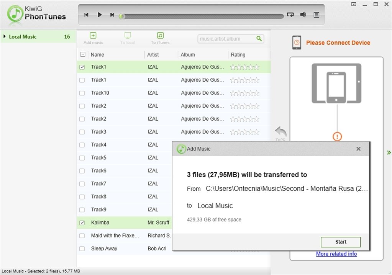Skip to previous track
Image resolution: width=392 pixels, height=275 pixels.
coord(86,15)
